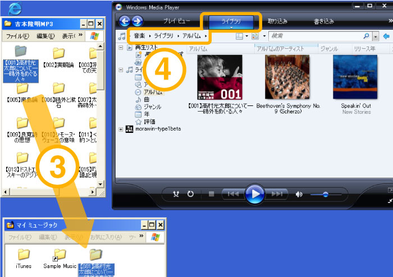
Task: Expand the morawin-type1beta tree node
Action: click(x=122, y=129)
